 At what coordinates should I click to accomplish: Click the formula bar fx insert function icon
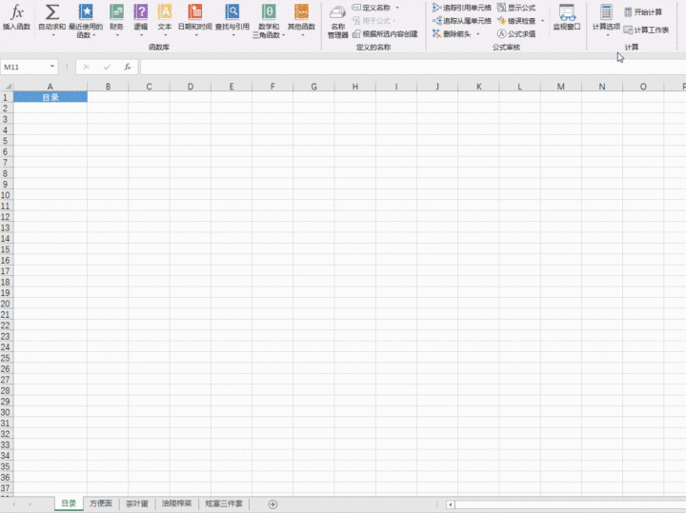click(128, 67)
